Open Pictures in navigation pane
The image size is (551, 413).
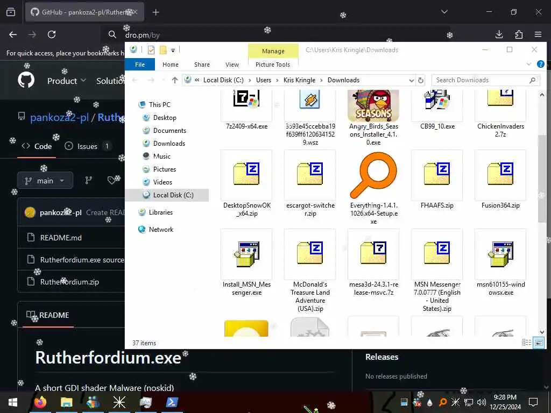coord(159,169)
